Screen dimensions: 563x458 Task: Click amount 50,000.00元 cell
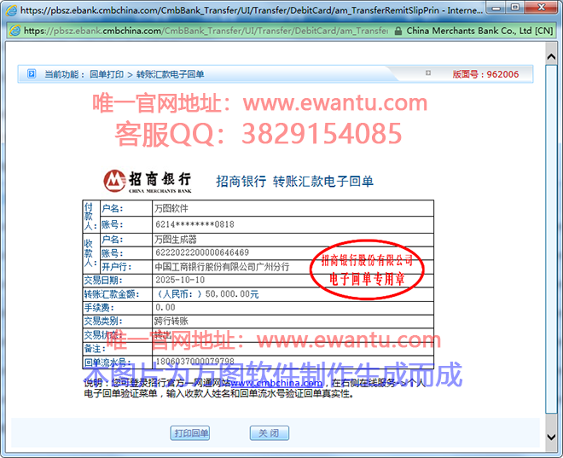coord(293,294)
